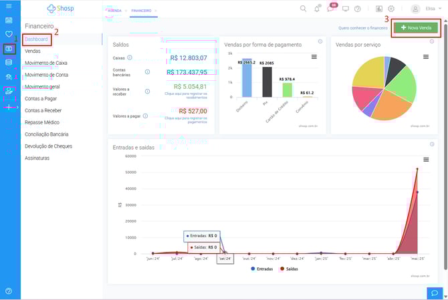Click the heart icon in left sidebar

(9, 34)
